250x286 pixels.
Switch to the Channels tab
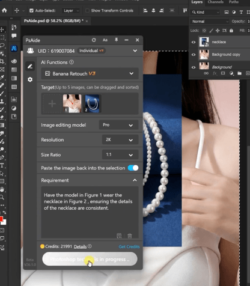click(x=216, y=2)
